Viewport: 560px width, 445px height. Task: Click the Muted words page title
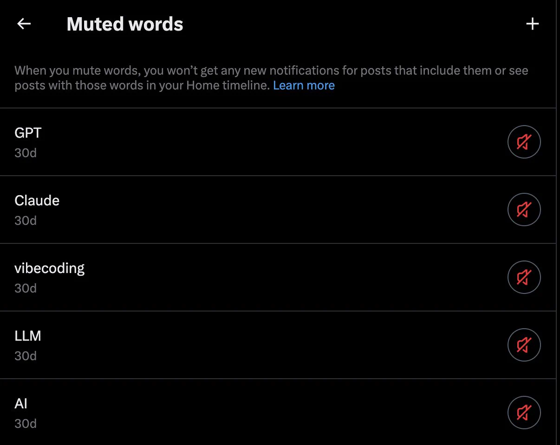pyautogui.click(x=125, y=24)
